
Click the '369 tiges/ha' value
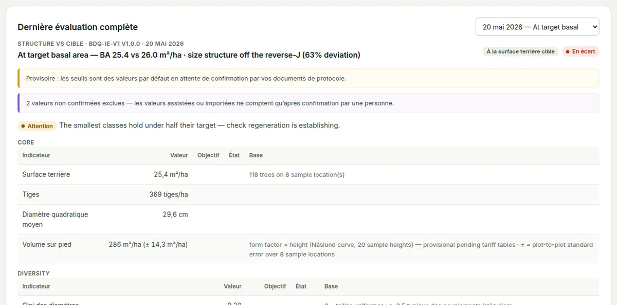(169, 194)
